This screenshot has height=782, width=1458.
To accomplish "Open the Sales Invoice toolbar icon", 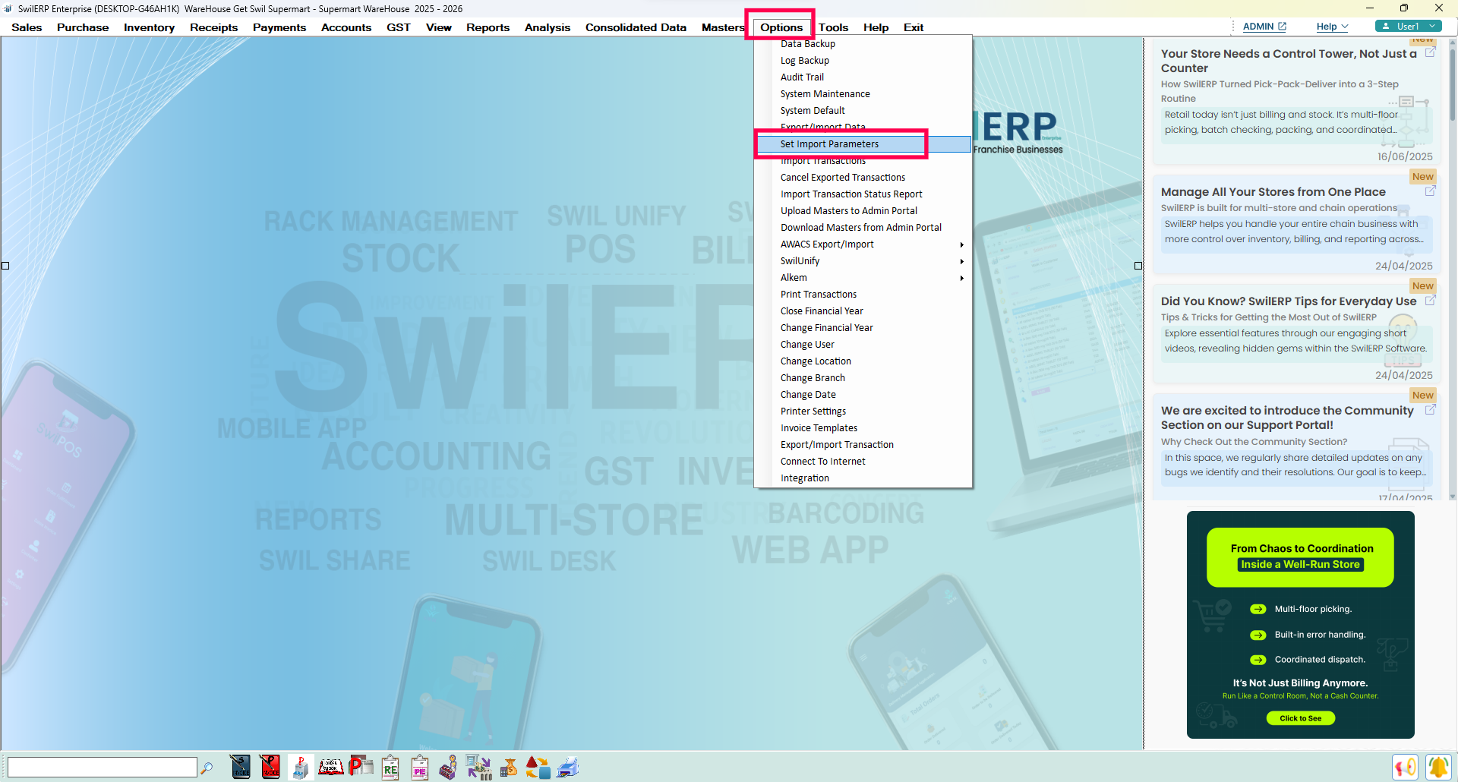I will pos(240,767).
